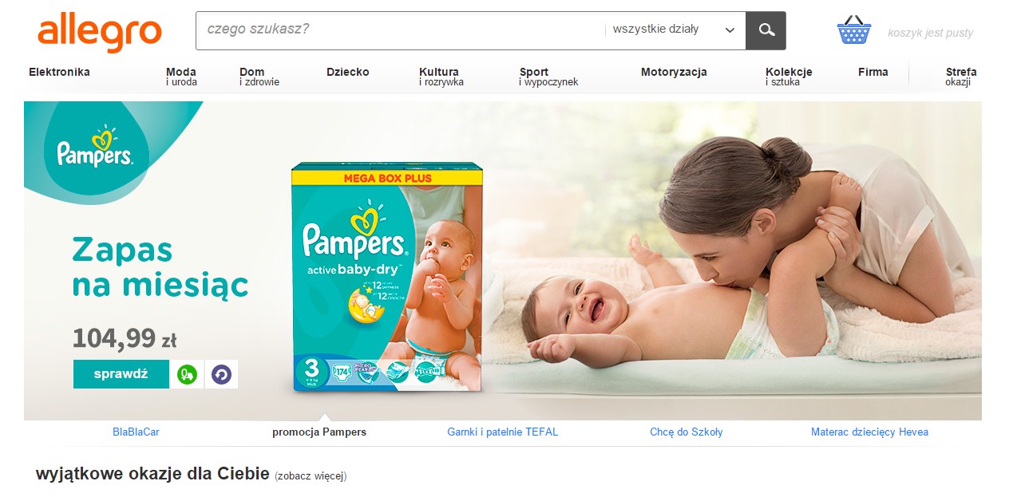Focus the czego szukasz search field
Screen dimensions: 1021x497
tap(400, 30)
